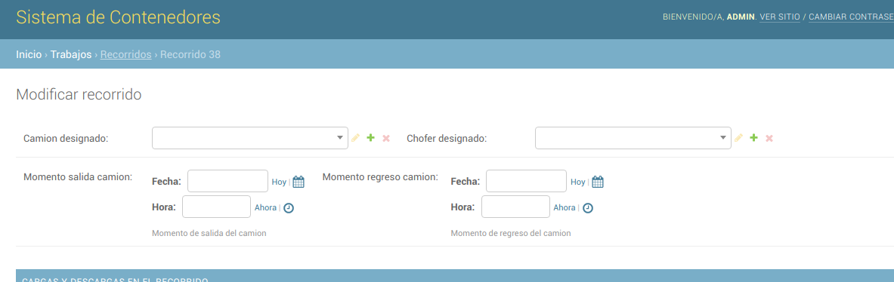Click the 'Recorrido 38' breadcrumb text
The image size is (894, 282).
190,54
